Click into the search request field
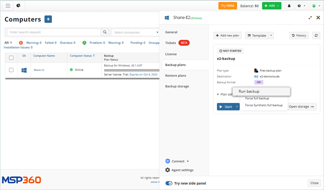324x190 pixels. pos(54,32)
